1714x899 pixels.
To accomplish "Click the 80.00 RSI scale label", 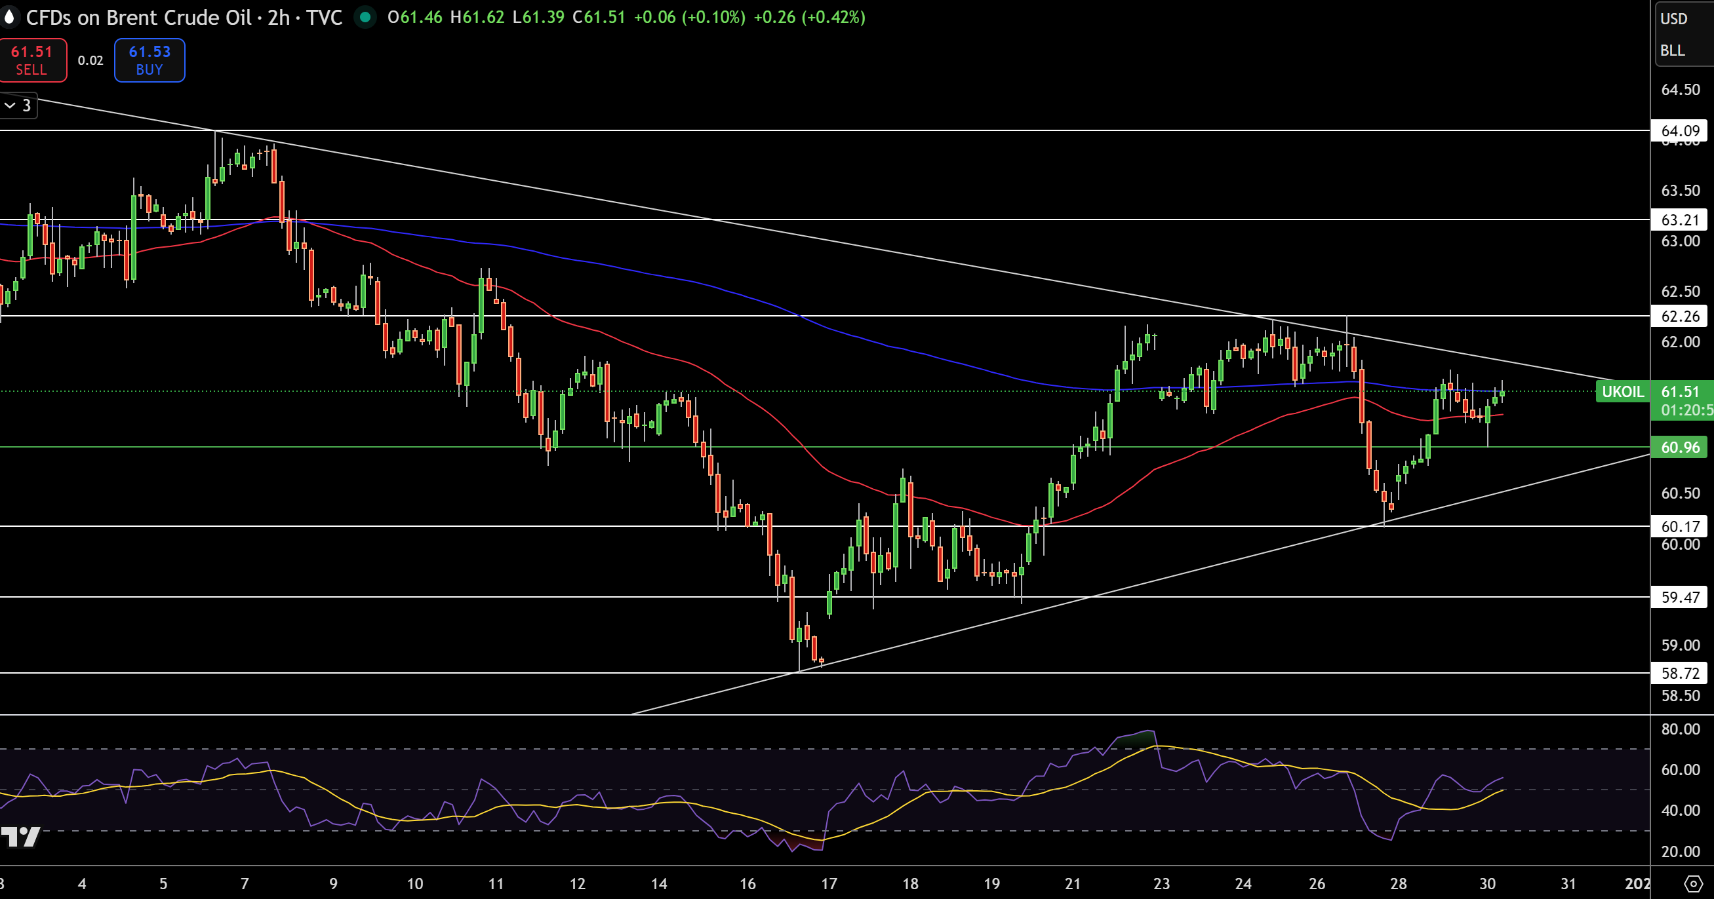I will point(1680,729).
